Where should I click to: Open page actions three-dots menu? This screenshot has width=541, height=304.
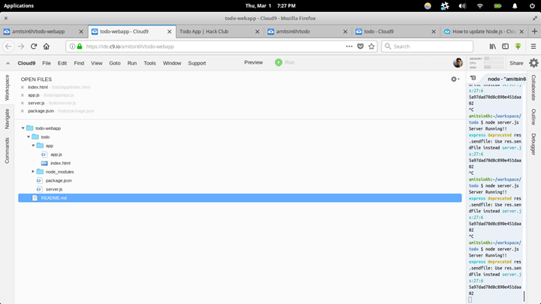point(349,47)
